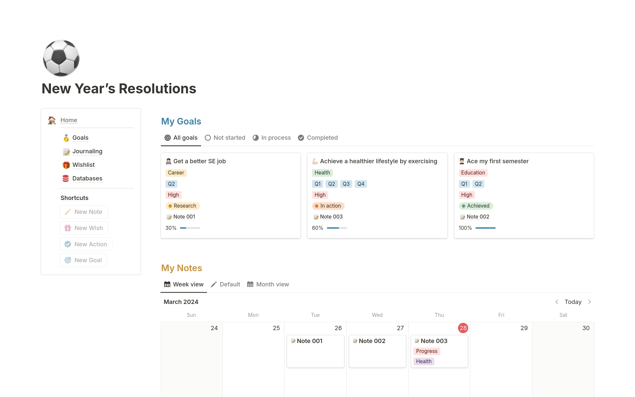Click the soccer ball page icon
The width and height of the screenshot is (635, 397).
click(x=61, y=58)
